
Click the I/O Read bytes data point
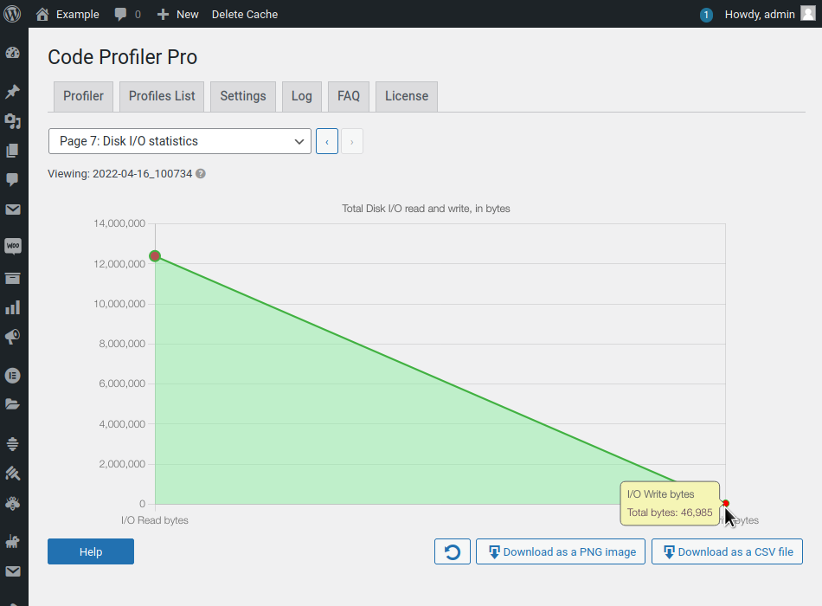155,256
